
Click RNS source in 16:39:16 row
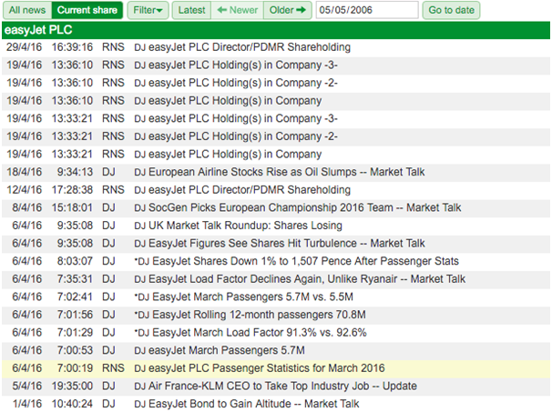tap(113, 47)
